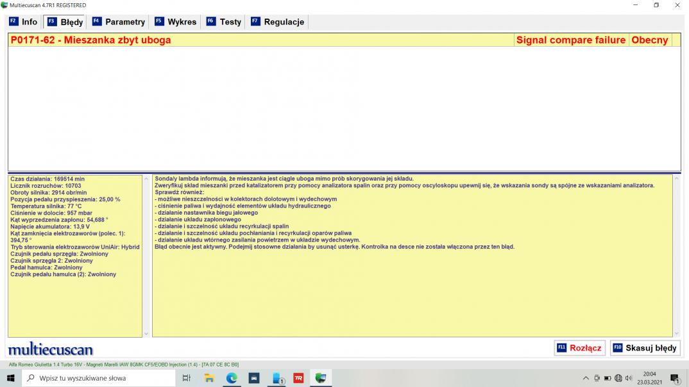Switch to the Wykres tab
Screen dimensions: 689x387
click(175, 22)
